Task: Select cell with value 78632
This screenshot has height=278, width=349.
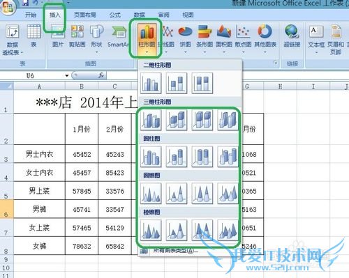Action: tap(82, 246)
